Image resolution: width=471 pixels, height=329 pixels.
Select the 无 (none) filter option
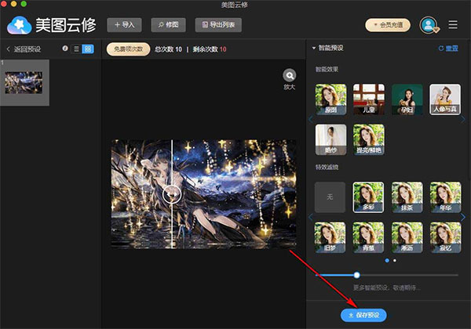click(330, 197)
